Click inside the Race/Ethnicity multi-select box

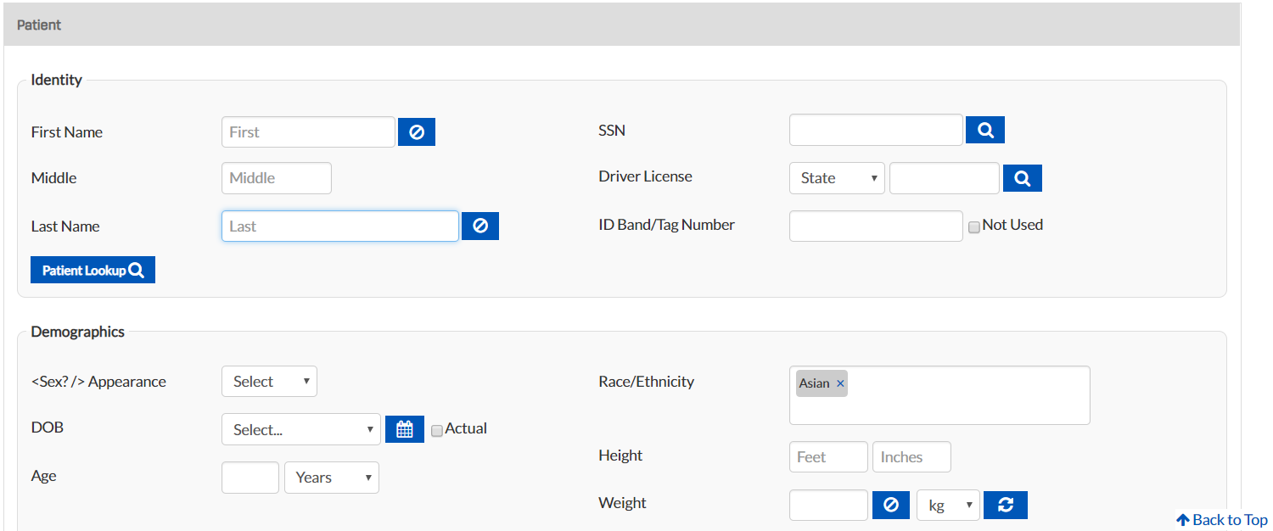coord(939,395)
